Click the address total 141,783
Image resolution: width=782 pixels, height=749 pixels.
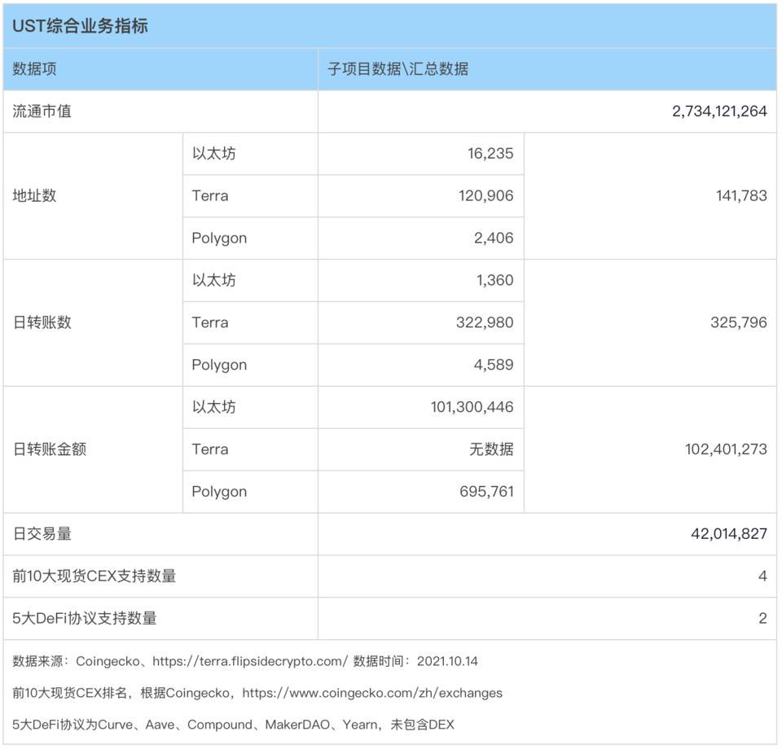741,195
